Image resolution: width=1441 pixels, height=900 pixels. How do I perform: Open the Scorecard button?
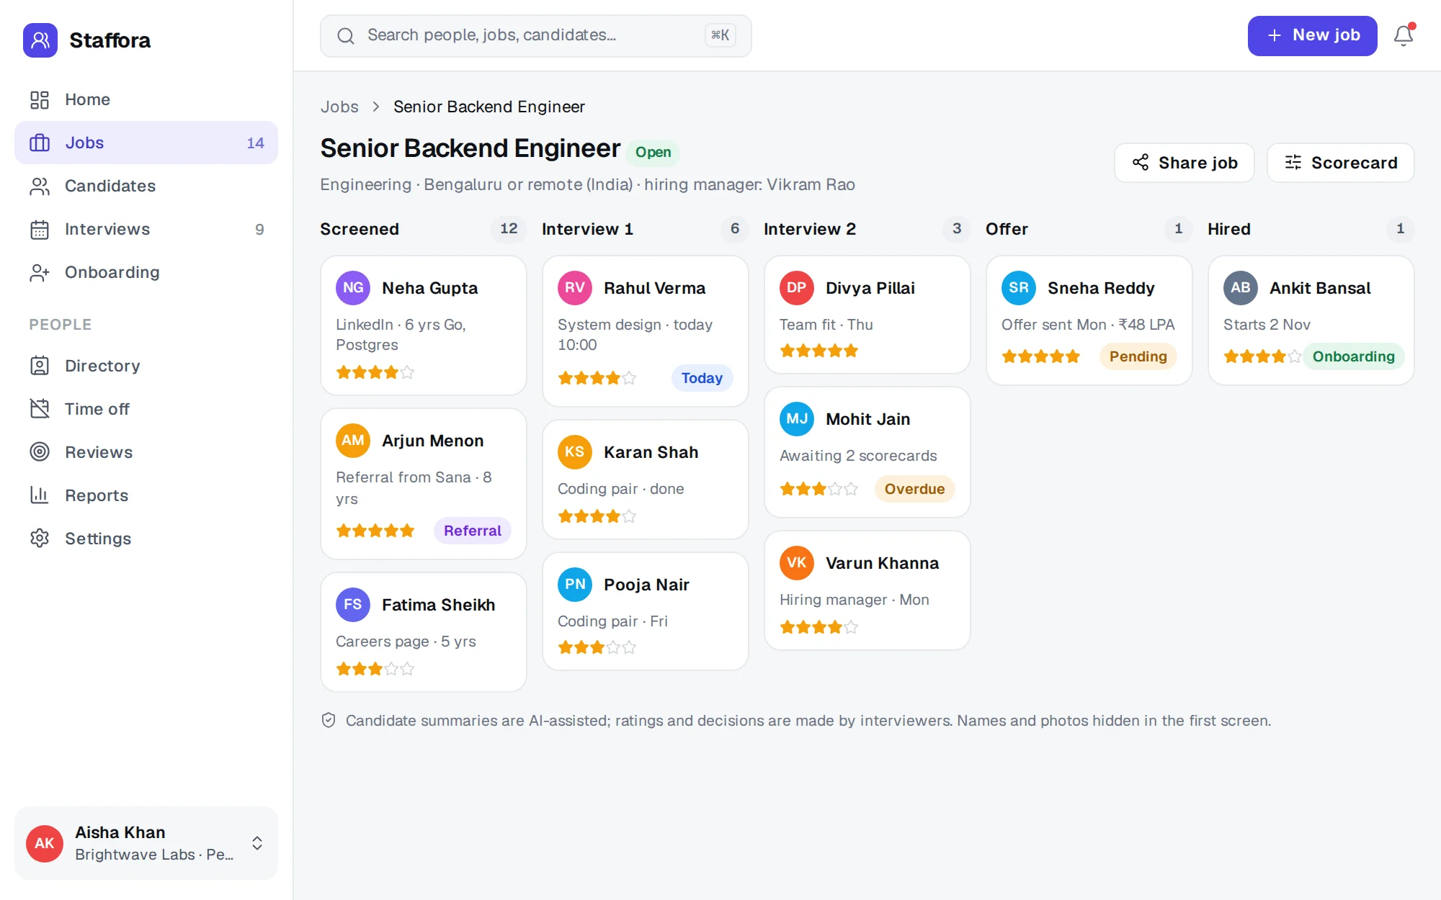click(x=1341, y=163)
